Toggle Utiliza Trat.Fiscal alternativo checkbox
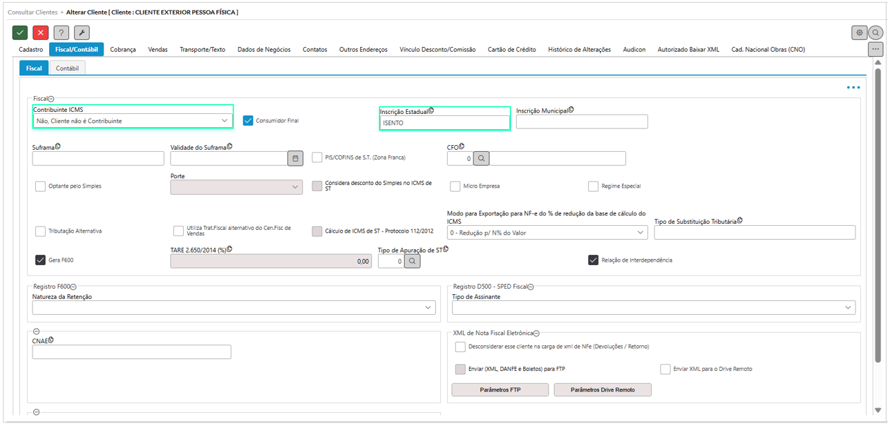Screen dimensions: 890x424 pos(179,231)
